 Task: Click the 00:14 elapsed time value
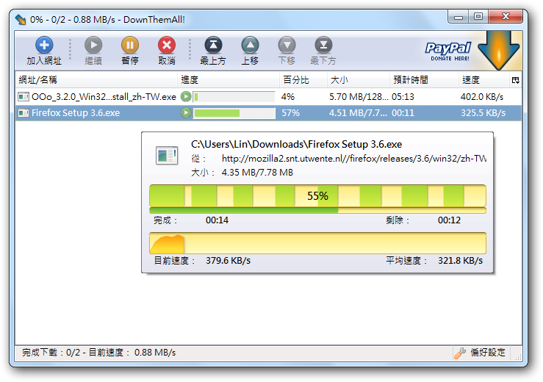[217, 220]
